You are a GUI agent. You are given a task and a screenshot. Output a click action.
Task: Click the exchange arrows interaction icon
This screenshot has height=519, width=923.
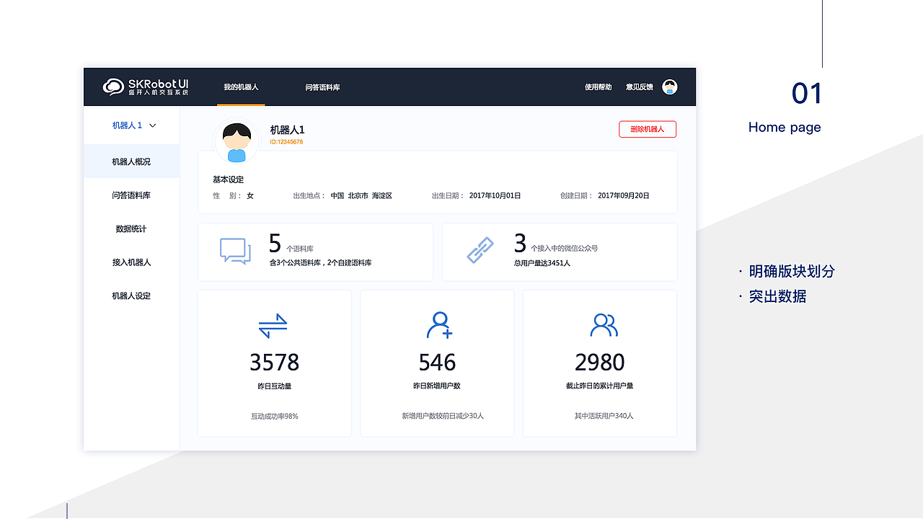tap(273, 326)
